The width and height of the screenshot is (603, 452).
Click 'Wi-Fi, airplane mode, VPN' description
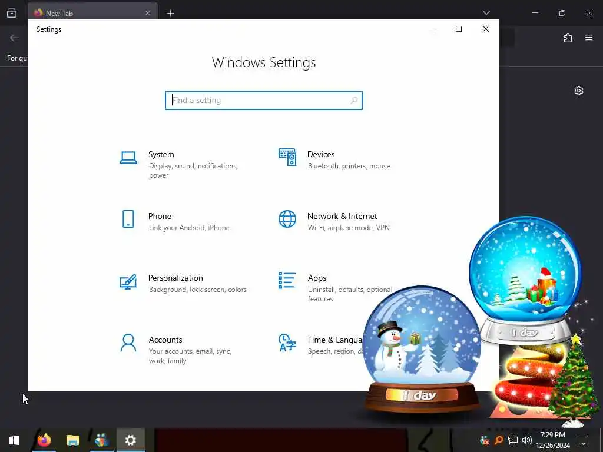[349, 228]
